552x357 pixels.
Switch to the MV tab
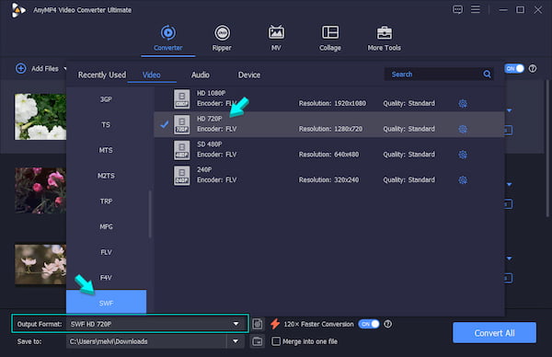(x=276, y=38)
